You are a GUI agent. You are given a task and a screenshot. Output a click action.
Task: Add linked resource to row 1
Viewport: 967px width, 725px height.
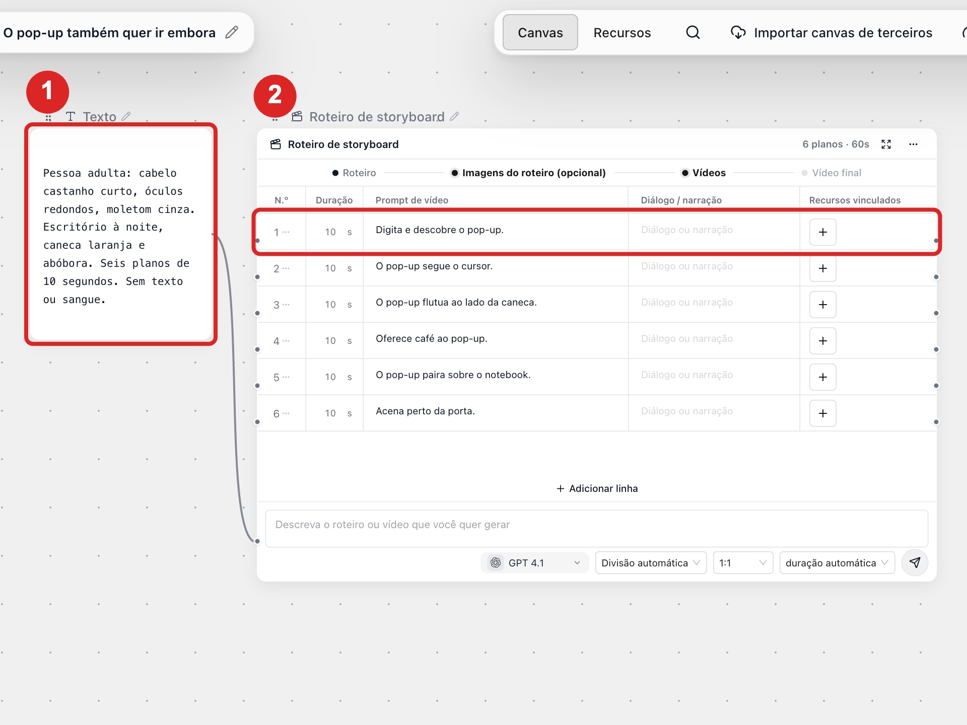point(823,232)
